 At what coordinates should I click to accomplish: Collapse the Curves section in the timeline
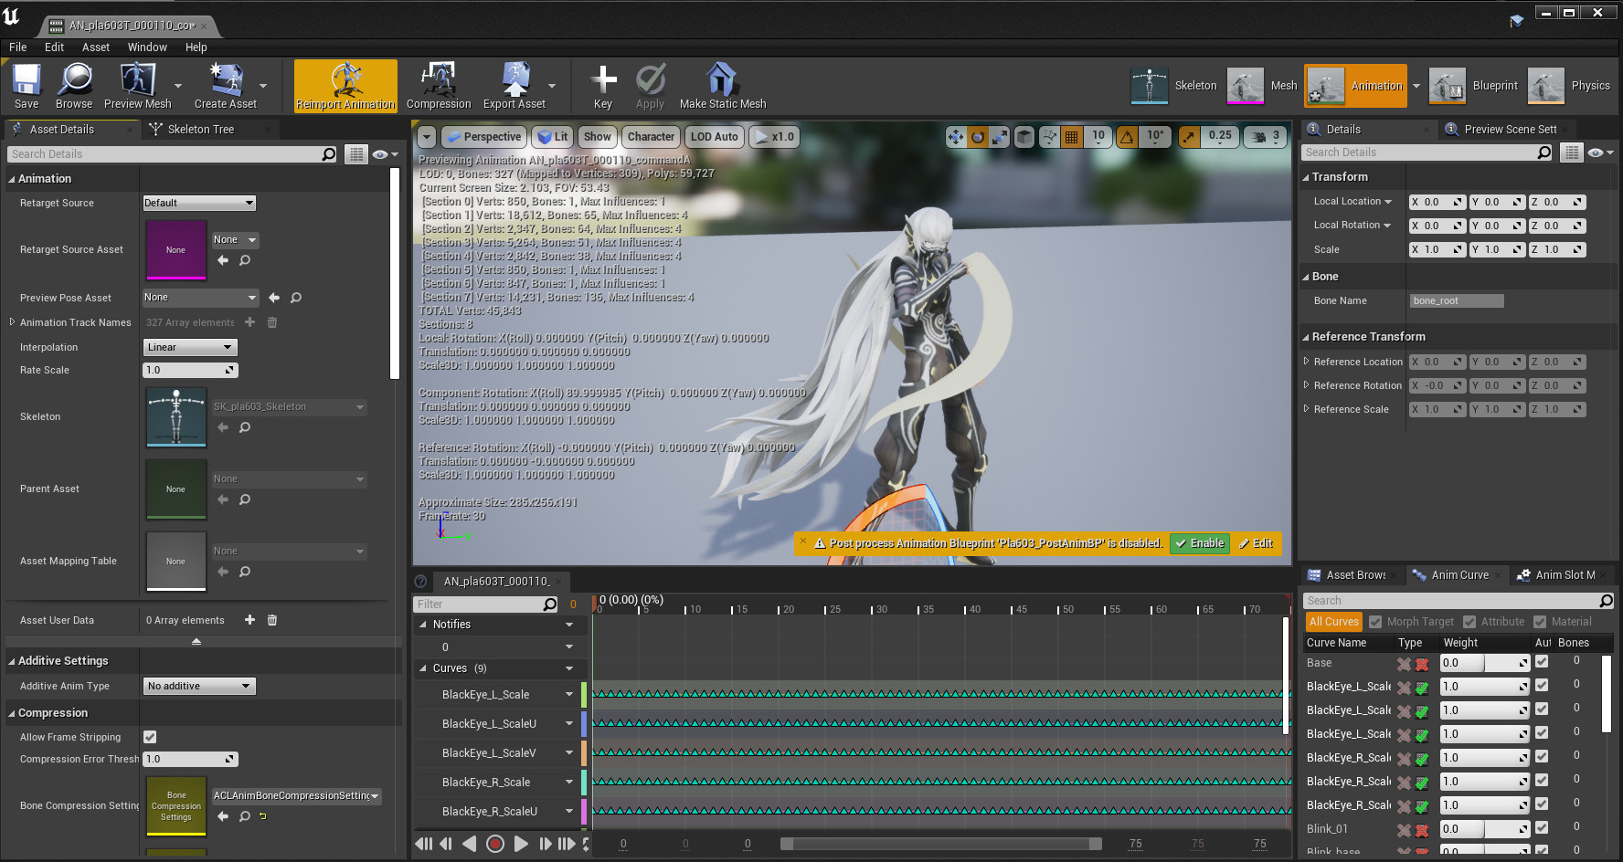click(424, 668)
